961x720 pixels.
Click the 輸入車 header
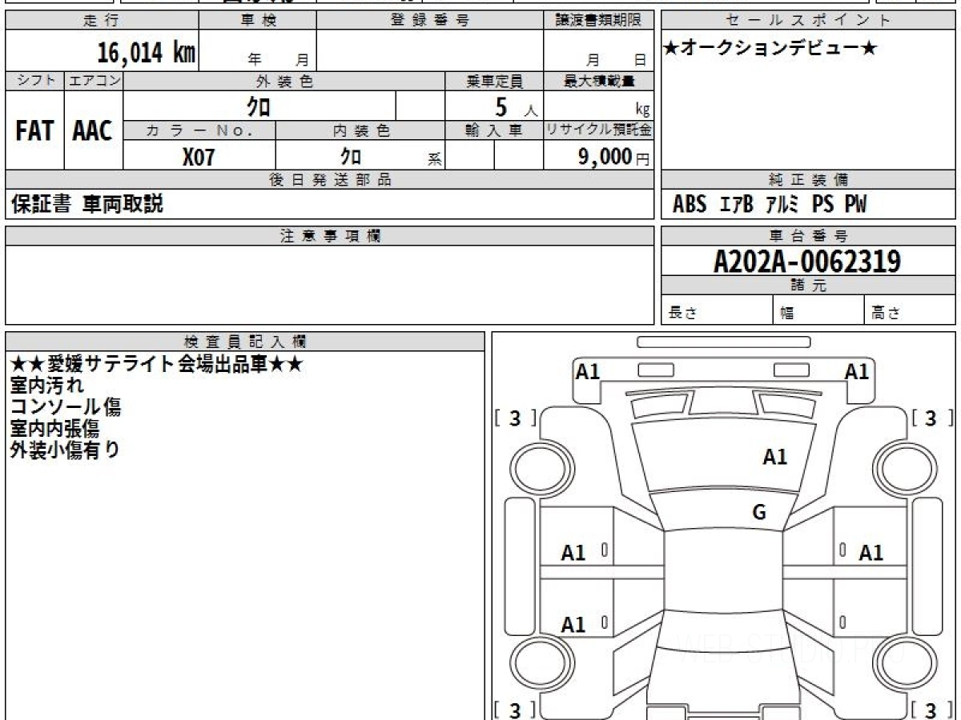pyautogui.click(x=494, y=130)
